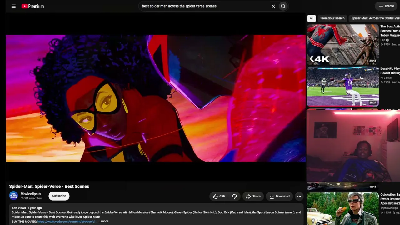Open the vudu.com BUY THE MOVIES link

[67, 222]
